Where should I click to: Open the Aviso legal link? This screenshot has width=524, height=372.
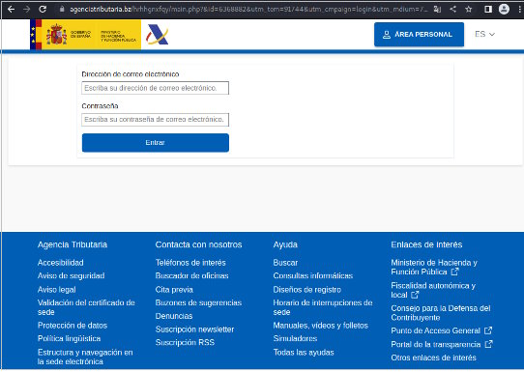pyautogui.click(x=56, y=290)
